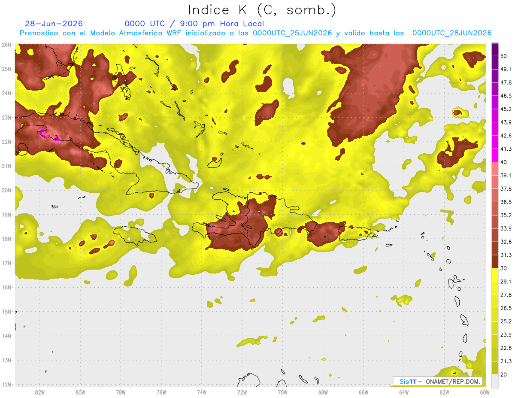This screenshot has height=398, width=515.
Task: Click colorbar label "22.6"
Action: [506, 348]
